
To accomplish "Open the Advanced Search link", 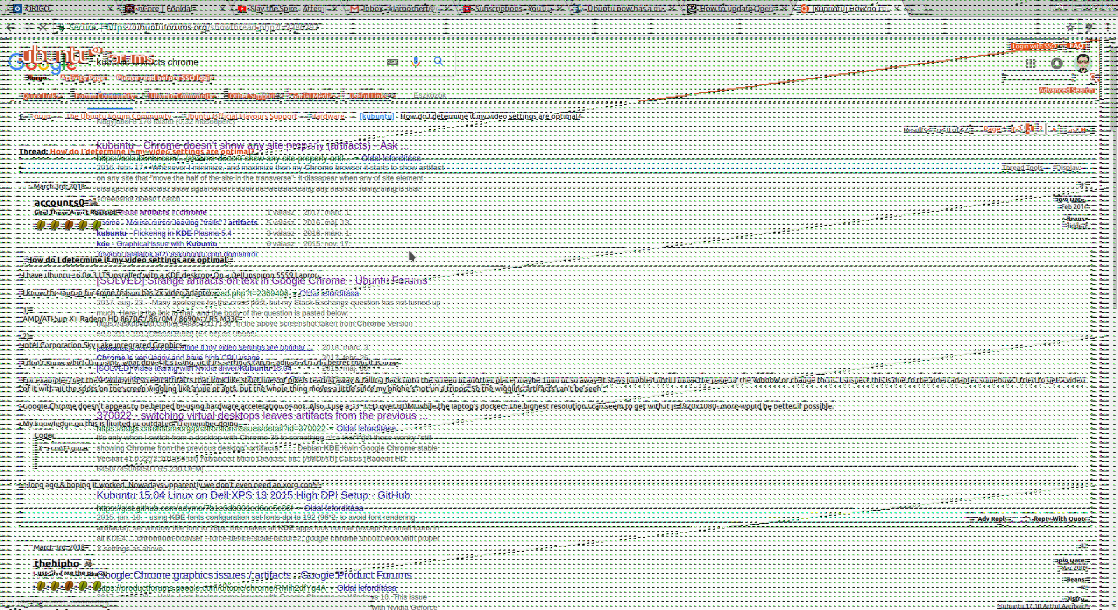I will [x=1066, y=90].
